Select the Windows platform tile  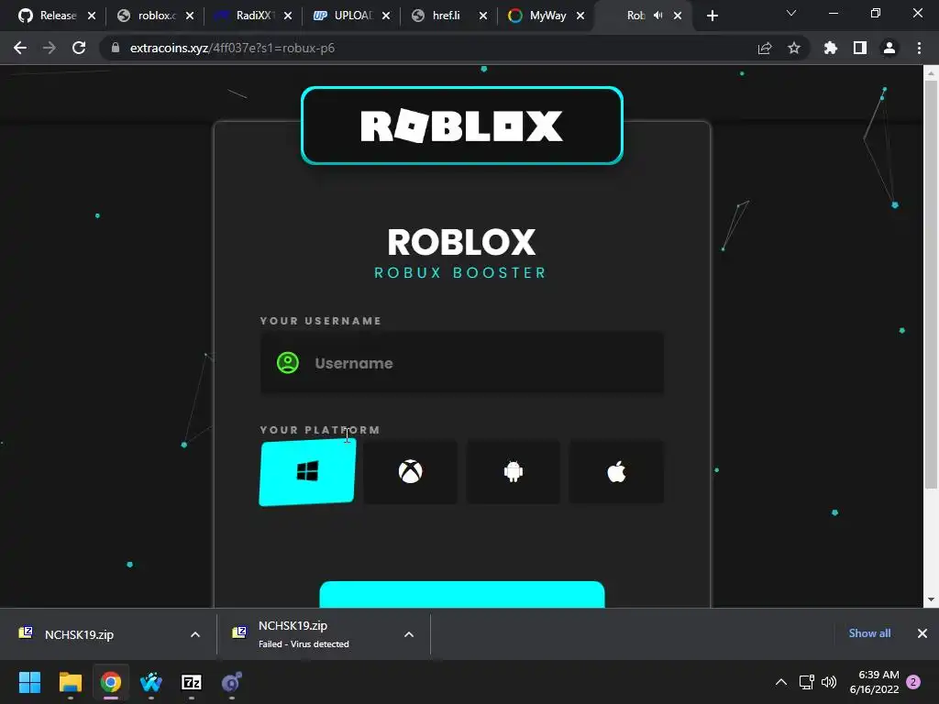click(x=307, y=472)
